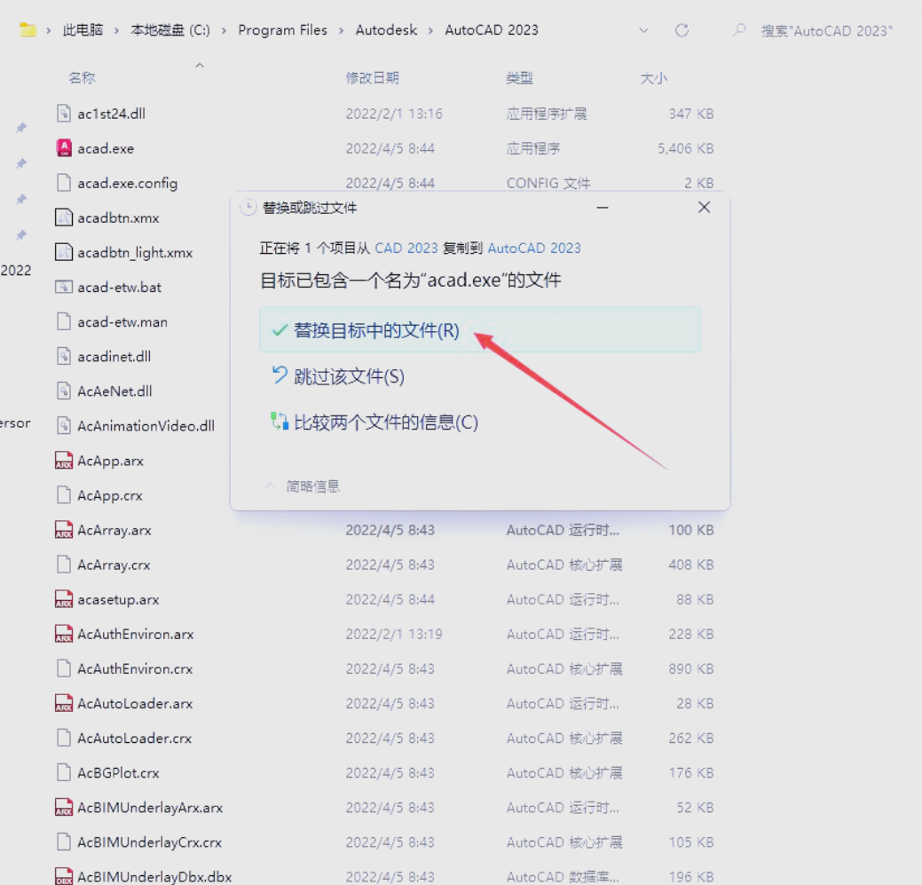
Task: Click the folder icon in address bar
Action: pos(28,29)
